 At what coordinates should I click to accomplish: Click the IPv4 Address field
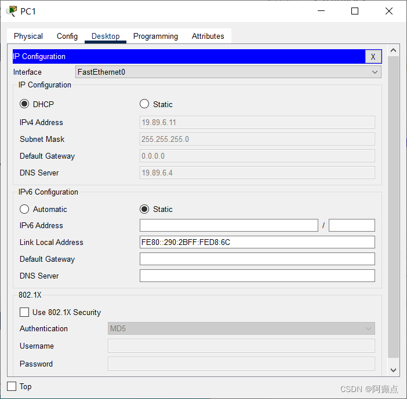coord(257,122)
